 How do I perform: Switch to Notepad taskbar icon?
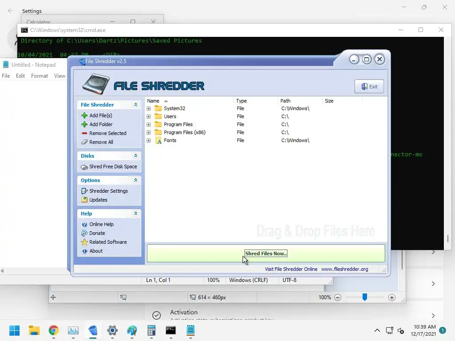190,330
